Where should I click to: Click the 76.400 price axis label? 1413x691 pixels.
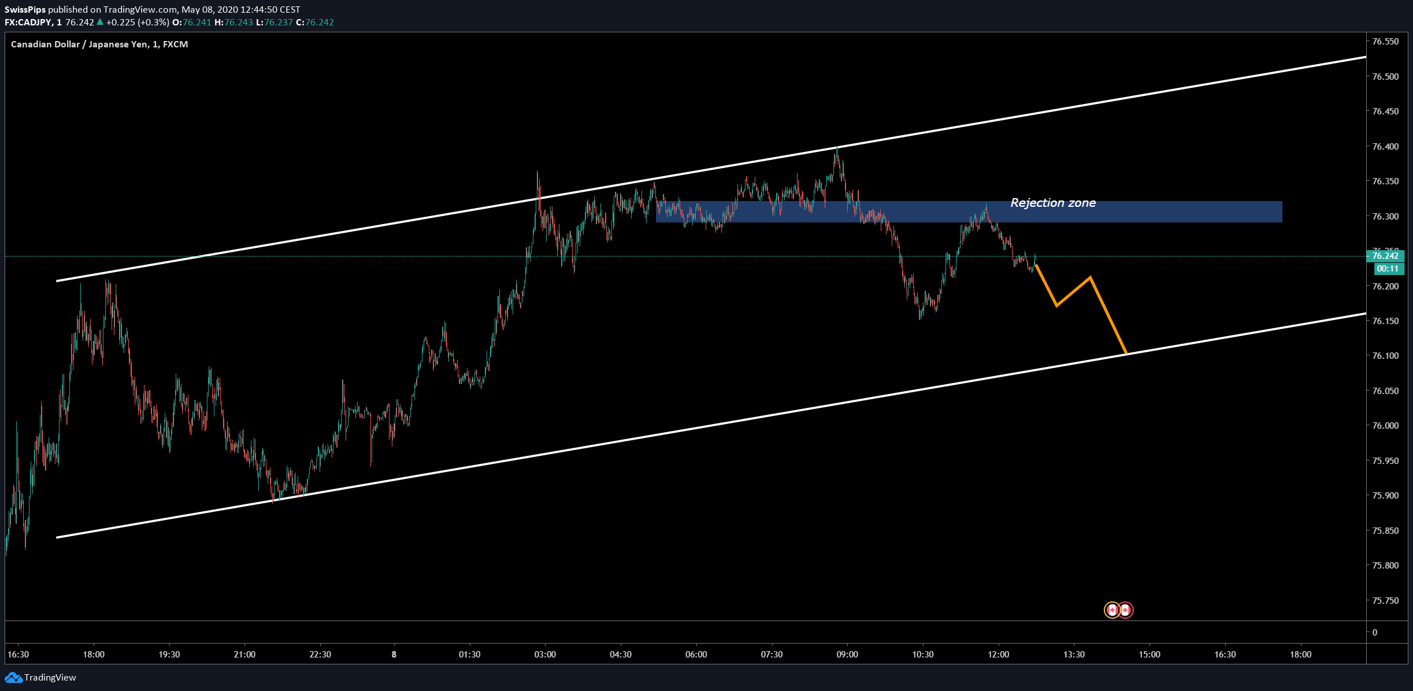(x=1385, y=146)
